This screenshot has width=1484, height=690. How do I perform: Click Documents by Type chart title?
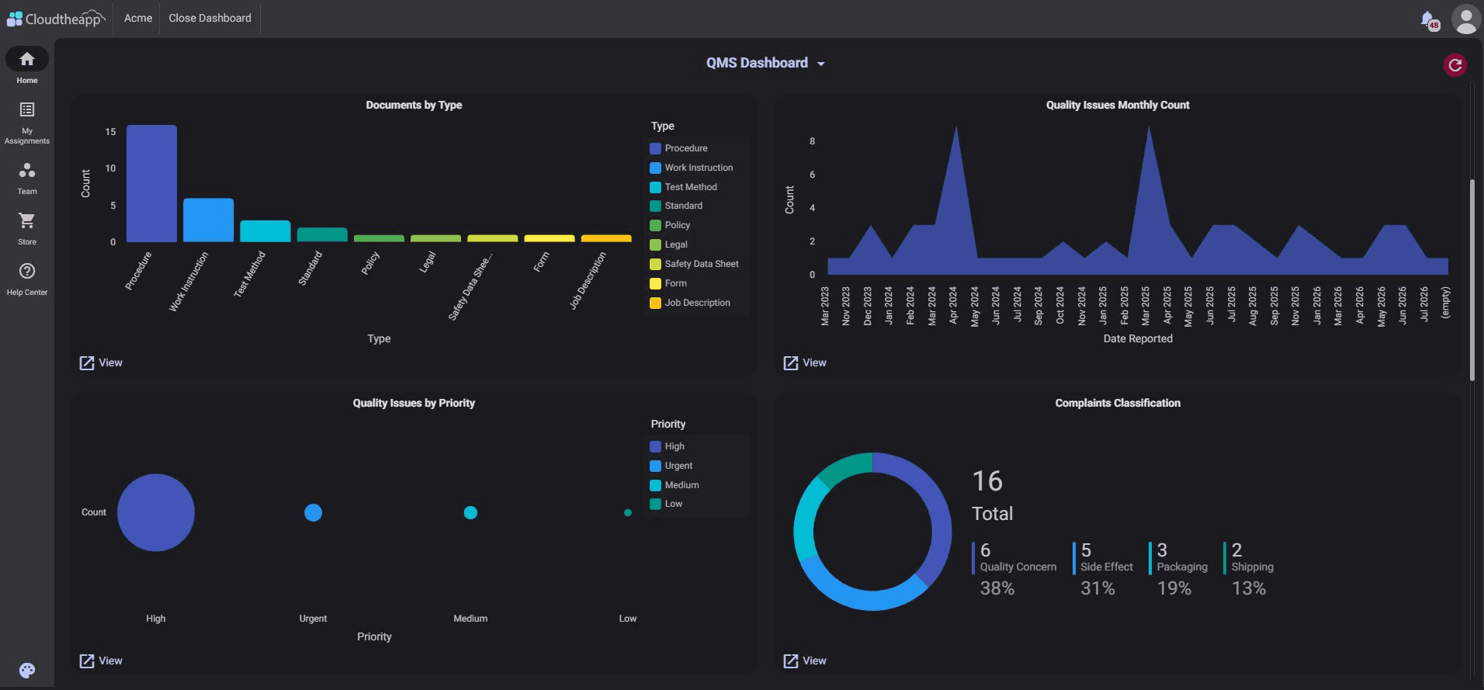[x=414, y=105]
